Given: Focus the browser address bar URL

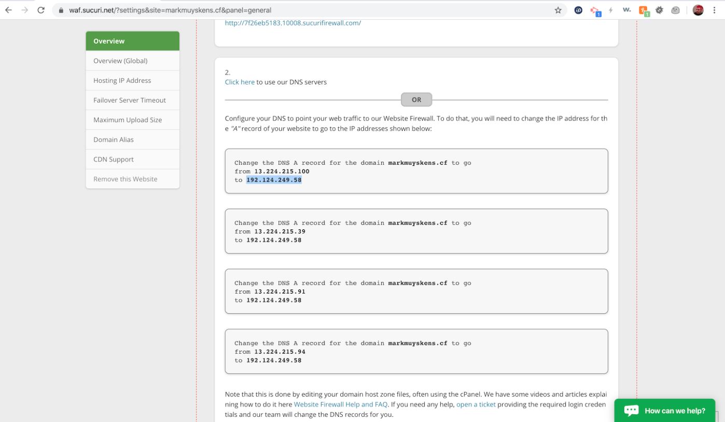Looking at the screenshot, I should click(170, 10).
